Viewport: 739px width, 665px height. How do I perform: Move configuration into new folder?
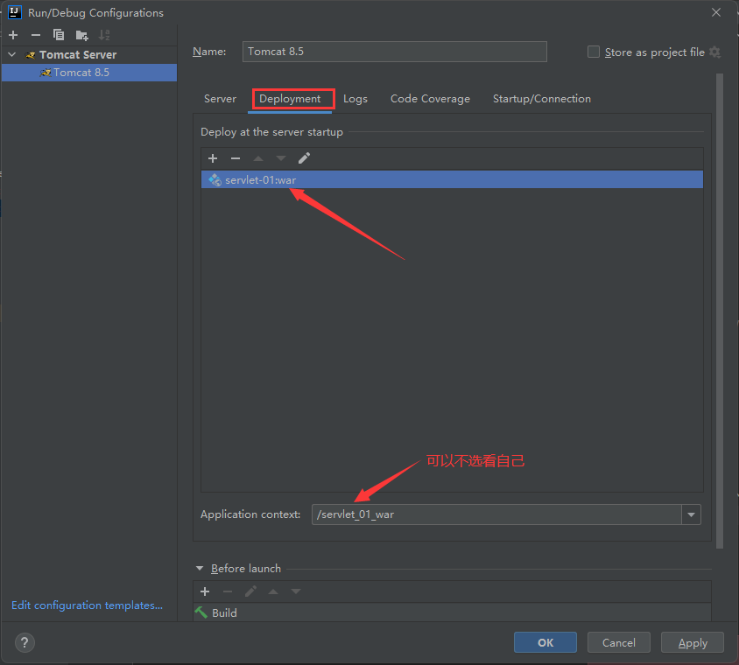(82, 35)
